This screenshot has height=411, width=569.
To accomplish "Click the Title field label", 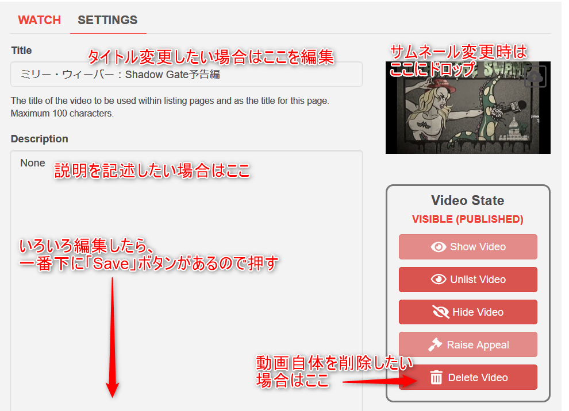I will click(x=21, y=51).
